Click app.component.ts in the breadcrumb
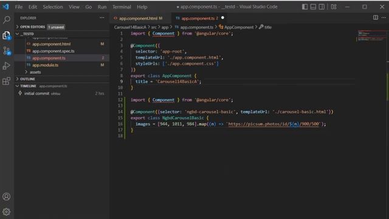This screenshot has height=219, width=389. point(194,27)
